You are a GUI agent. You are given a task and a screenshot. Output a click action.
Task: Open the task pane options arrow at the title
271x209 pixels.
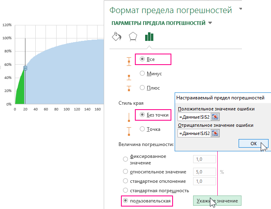(240, 9)
